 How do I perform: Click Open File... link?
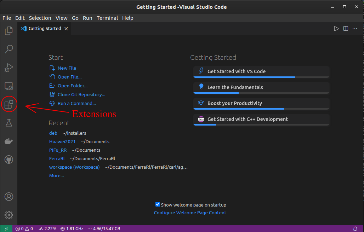[70, 77]
